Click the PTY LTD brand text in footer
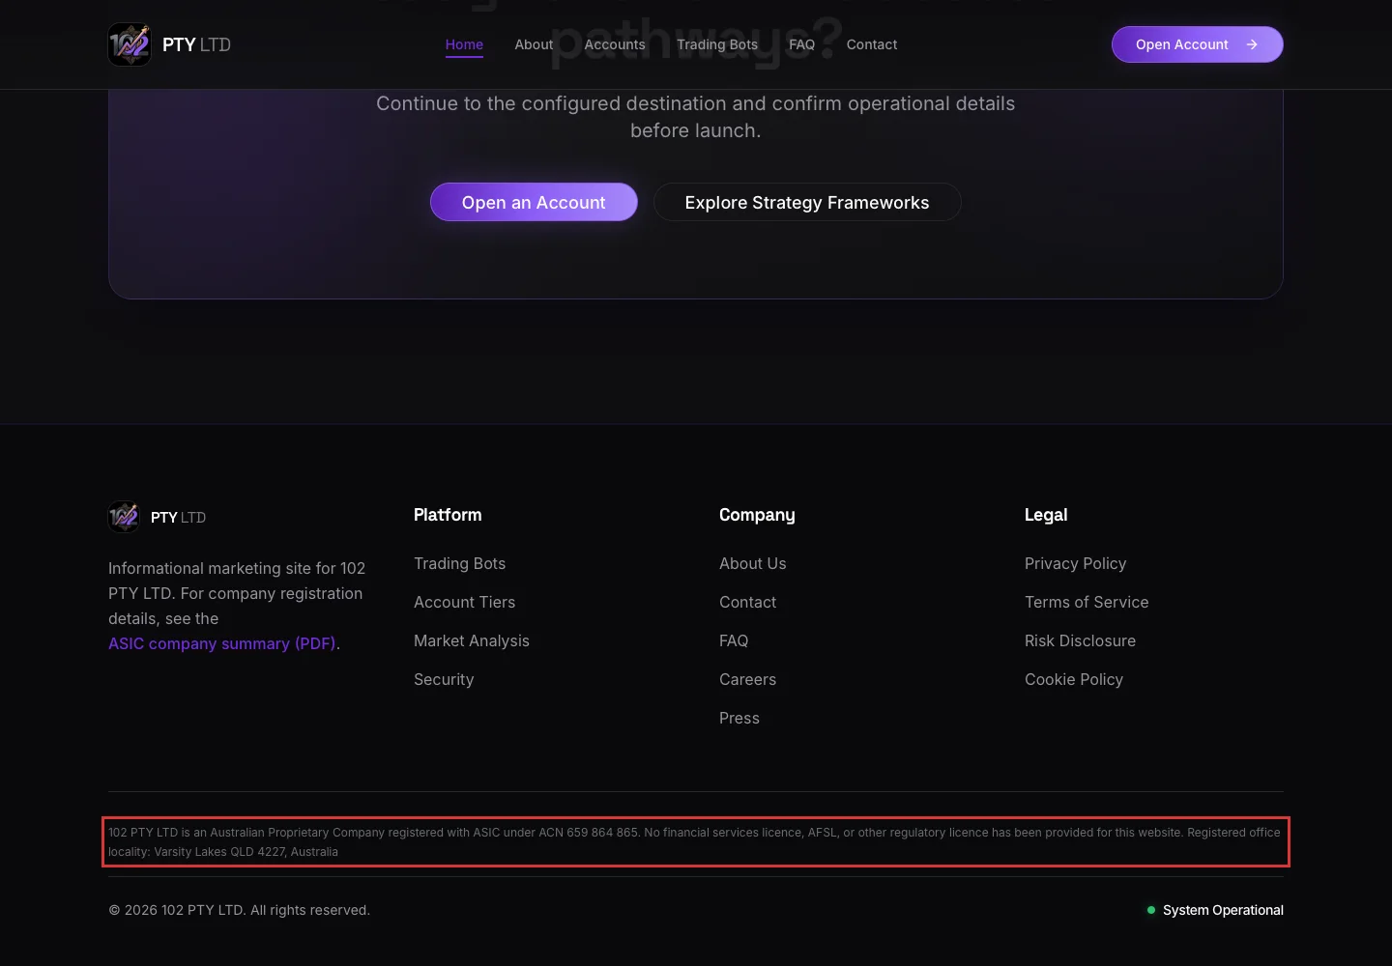Screen dimensions: 1392x966 coord(178,517)
